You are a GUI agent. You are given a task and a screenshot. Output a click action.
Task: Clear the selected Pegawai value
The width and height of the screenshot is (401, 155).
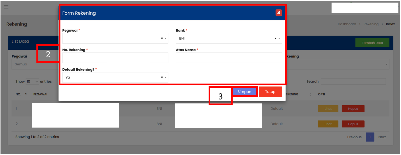[x=162, y=38]
